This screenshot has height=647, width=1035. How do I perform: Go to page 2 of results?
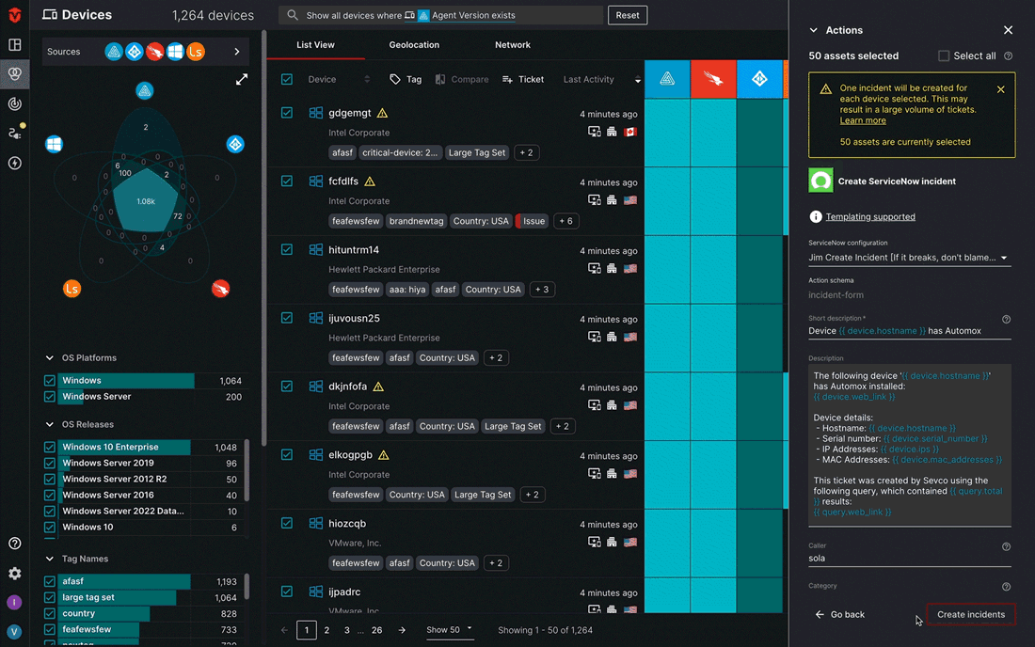click(x=326, y=630)
